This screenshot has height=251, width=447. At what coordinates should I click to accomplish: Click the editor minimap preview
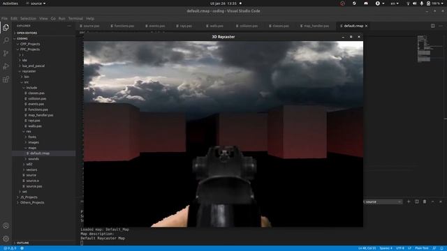coord(424,48)
